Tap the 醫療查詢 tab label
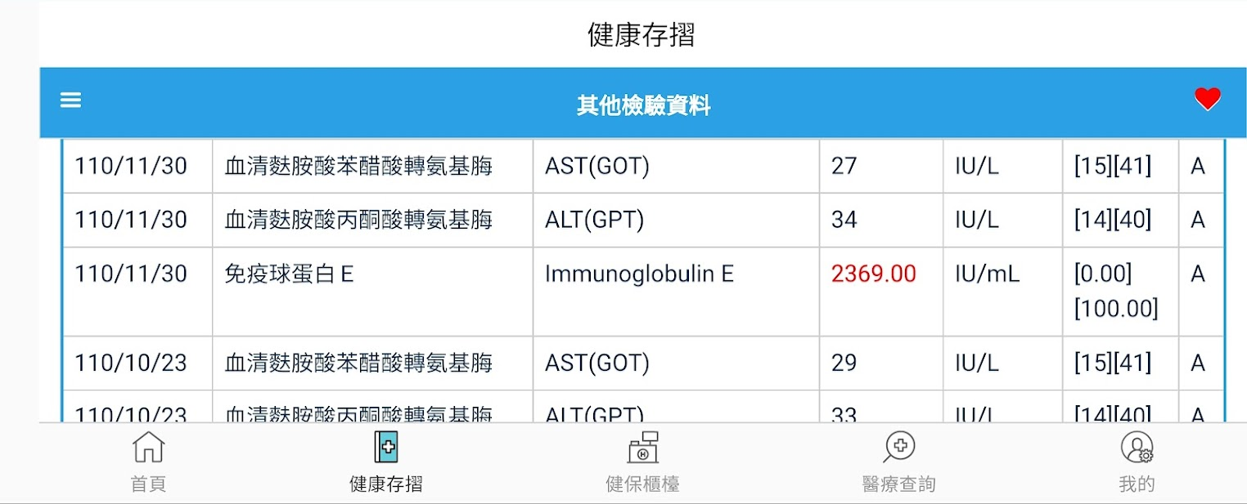This screenshot has width=1247, height=504. [898, 484]
